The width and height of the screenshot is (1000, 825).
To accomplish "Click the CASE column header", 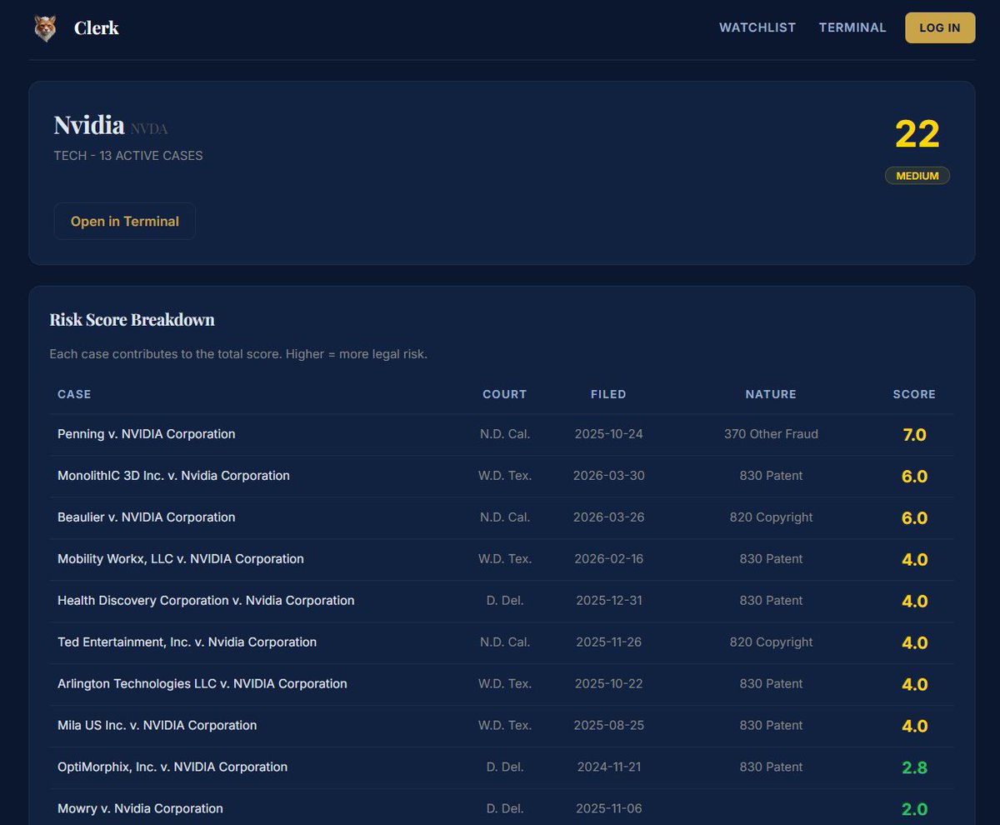I will [74, 394].
